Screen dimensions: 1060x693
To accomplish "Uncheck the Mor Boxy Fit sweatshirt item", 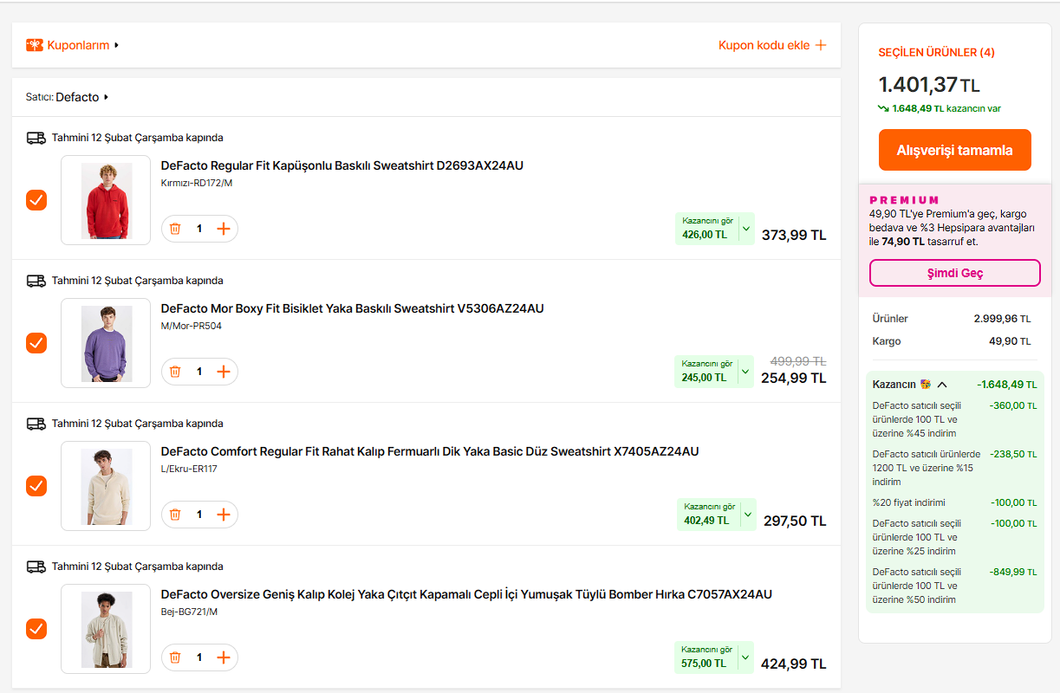I will tap(36, 343).
